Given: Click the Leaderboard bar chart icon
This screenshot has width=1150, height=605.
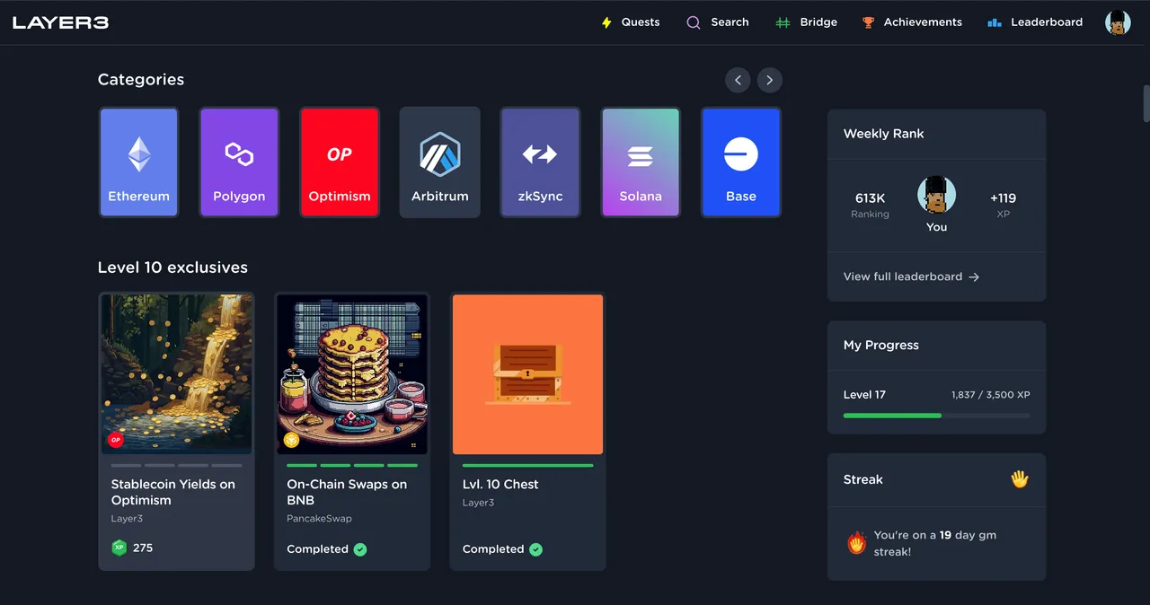Looking at the screenshot, I should tap(994, 22).
